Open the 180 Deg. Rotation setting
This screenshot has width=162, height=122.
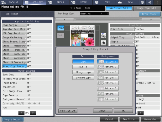point(14,33)
